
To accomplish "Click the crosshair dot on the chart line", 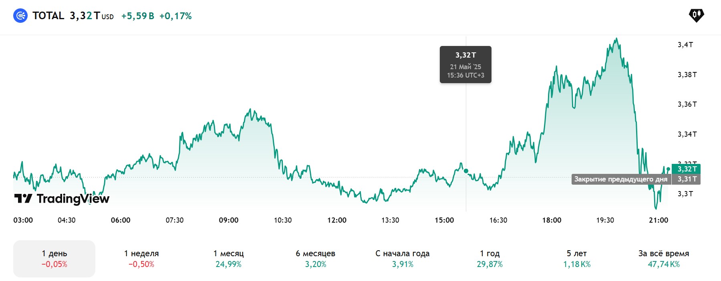I will point(466,171).
